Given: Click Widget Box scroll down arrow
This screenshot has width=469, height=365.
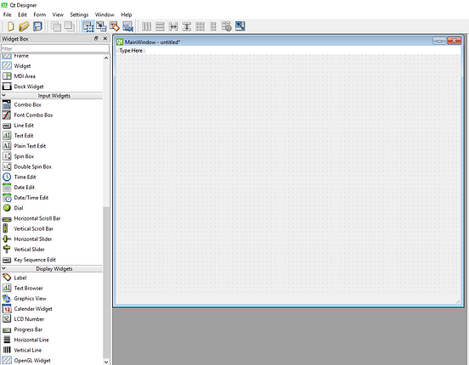Looking at the screenshot, I should click(106, 362).
